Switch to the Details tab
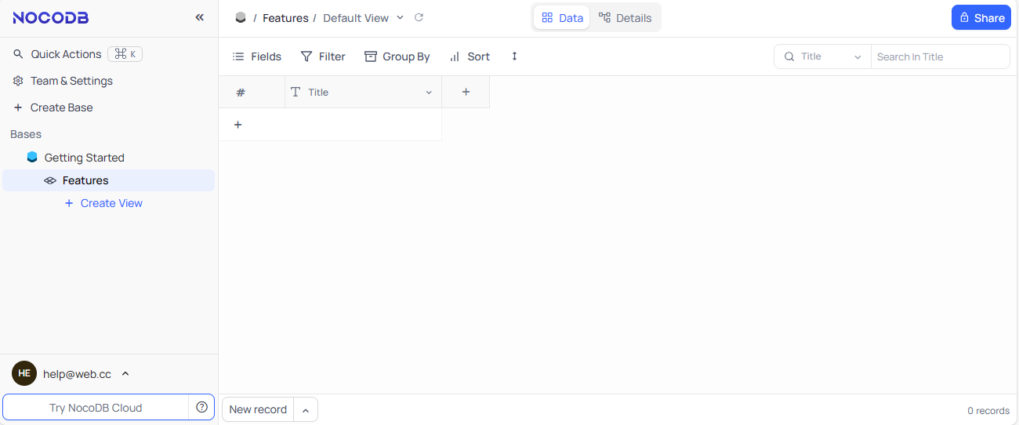This screenshot has height=425, width=1019. coord(625,17)
